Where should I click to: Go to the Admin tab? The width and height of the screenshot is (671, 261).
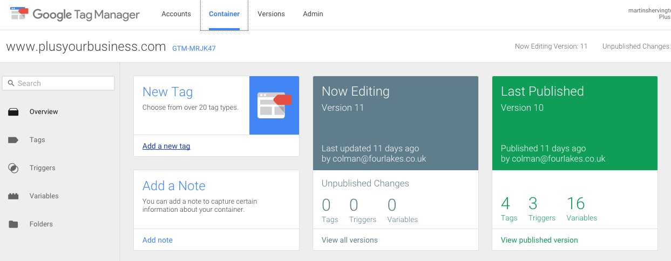tap(313, 14)
